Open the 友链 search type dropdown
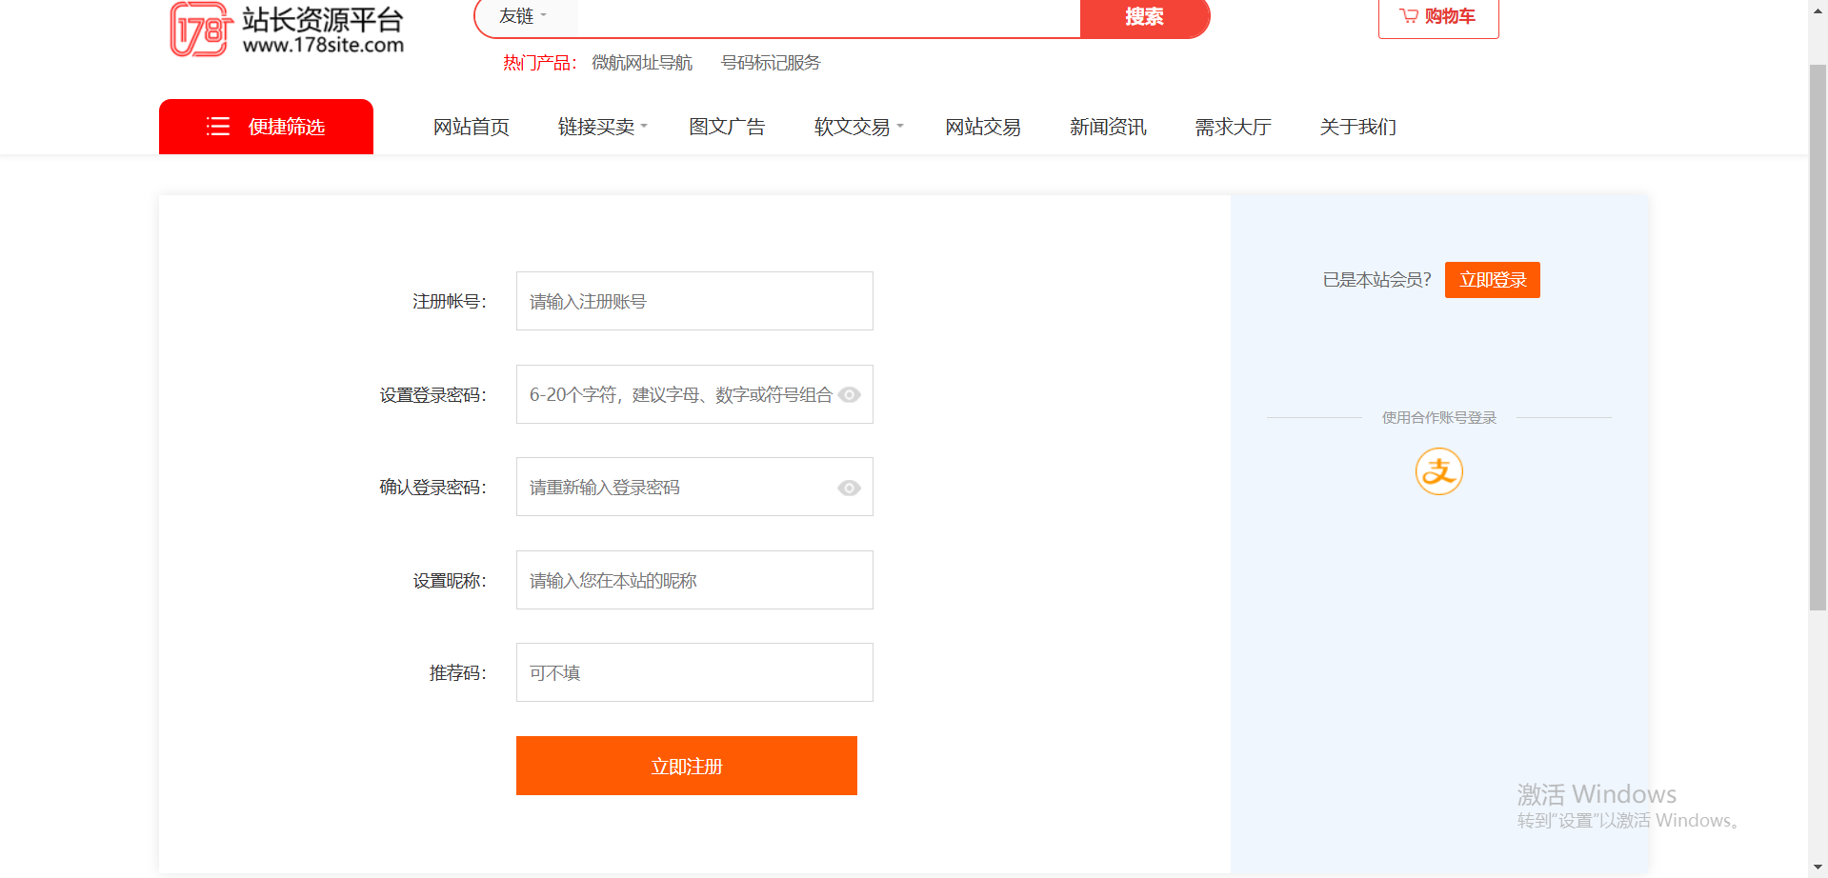The width and height of the screenshot is (1828, 878). coord(524,16)
